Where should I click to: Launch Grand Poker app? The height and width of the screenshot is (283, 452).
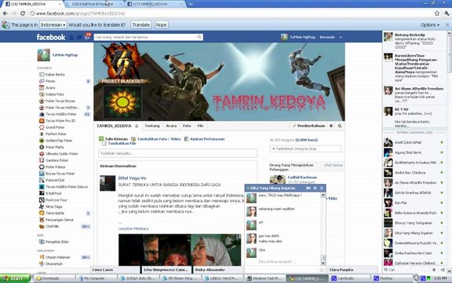(x=55, y=127)
